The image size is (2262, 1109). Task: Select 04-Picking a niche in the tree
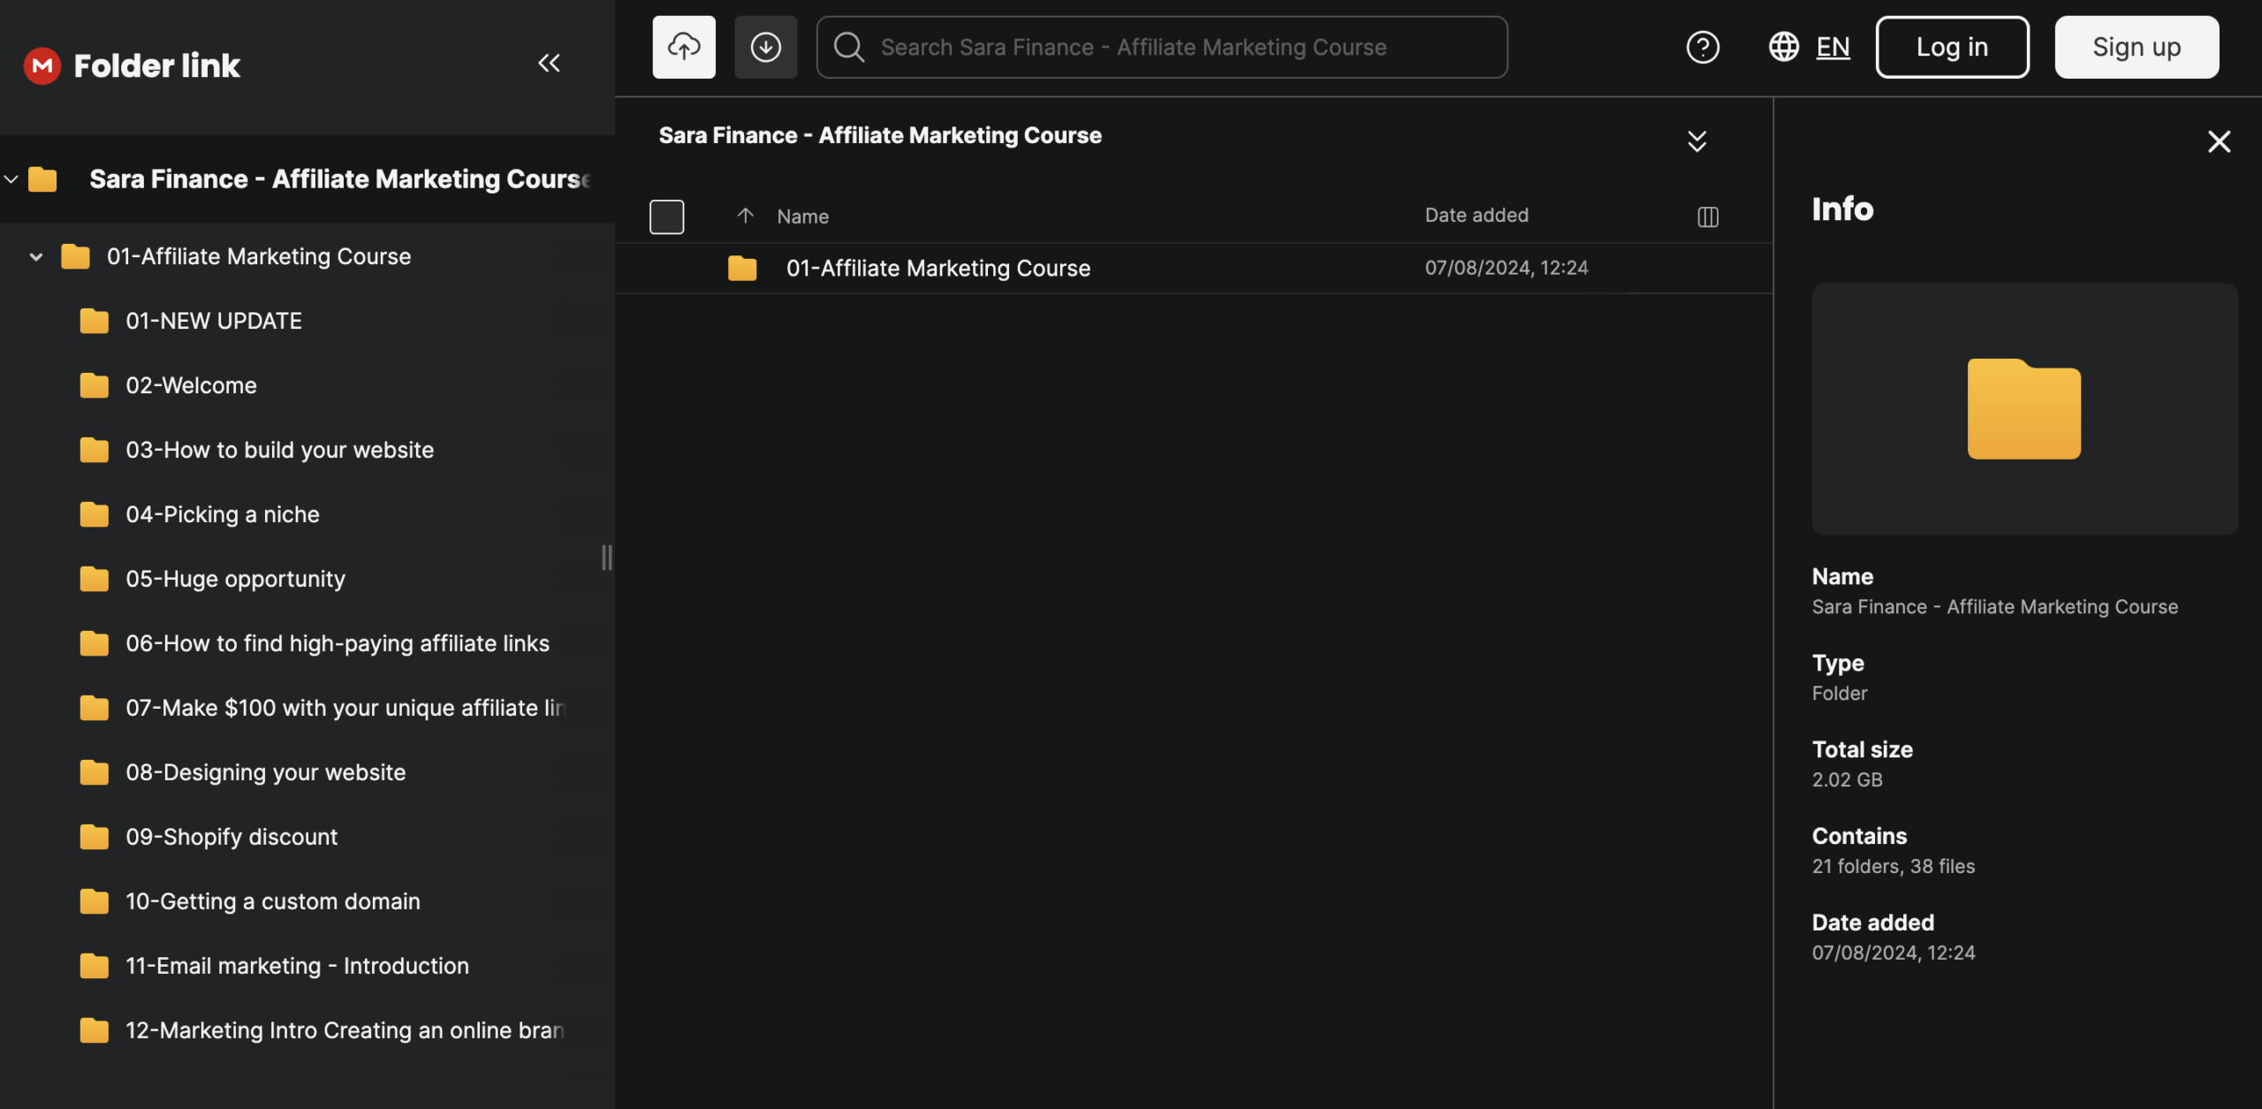point(222,514)
